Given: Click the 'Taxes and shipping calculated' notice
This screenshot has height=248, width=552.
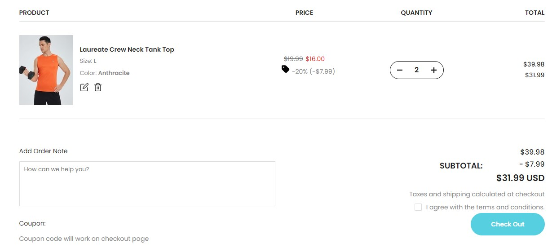Looking at the screenshot, I should pos(477,194).
